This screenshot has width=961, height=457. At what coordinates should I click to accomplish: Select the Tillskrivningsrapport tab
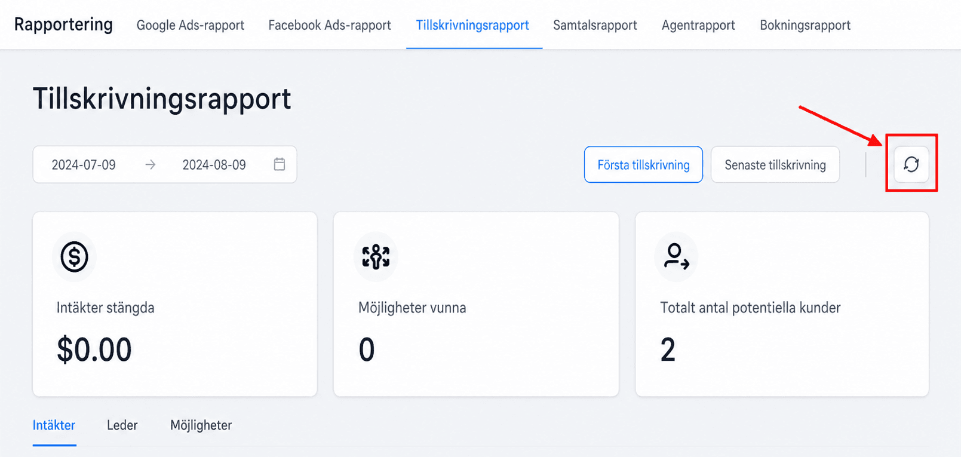point(472,25)
